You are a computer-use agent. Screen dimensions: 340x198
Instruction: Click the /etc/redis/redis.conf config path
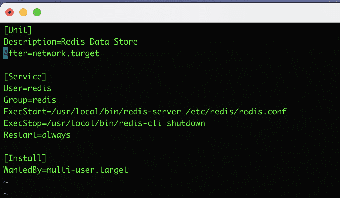236,112
